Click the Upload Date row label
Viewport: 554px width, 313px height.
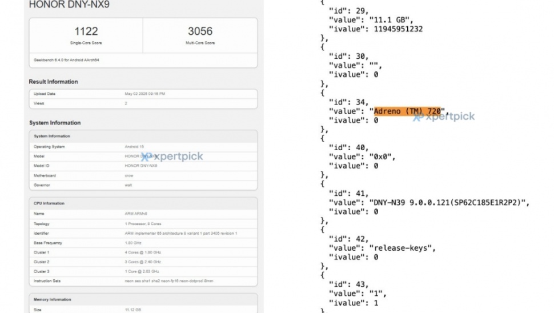(45, 94)
